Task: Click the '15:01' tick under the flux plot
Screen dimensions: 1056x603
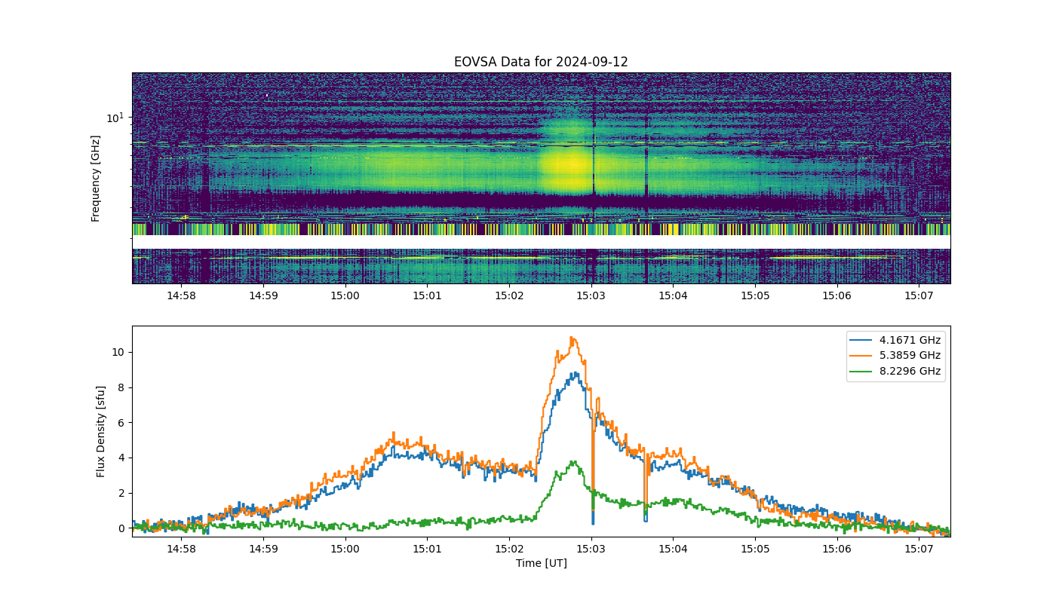Action: pos(427,549)
